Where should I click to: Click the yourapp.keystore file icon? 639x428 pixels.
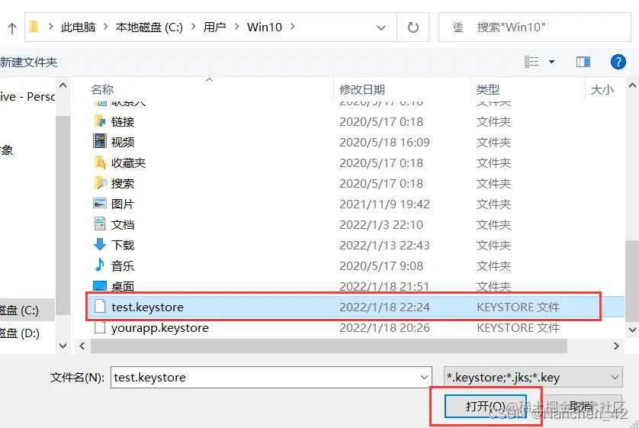coord(100,327)
